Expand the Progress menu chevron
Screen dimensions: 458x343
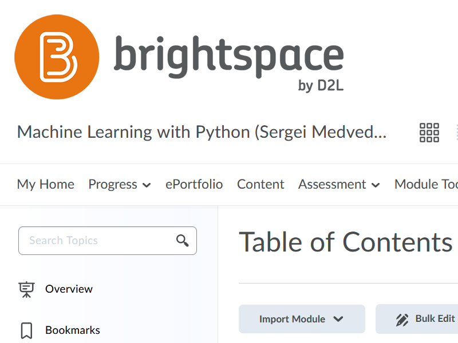[x=147, y=185]
